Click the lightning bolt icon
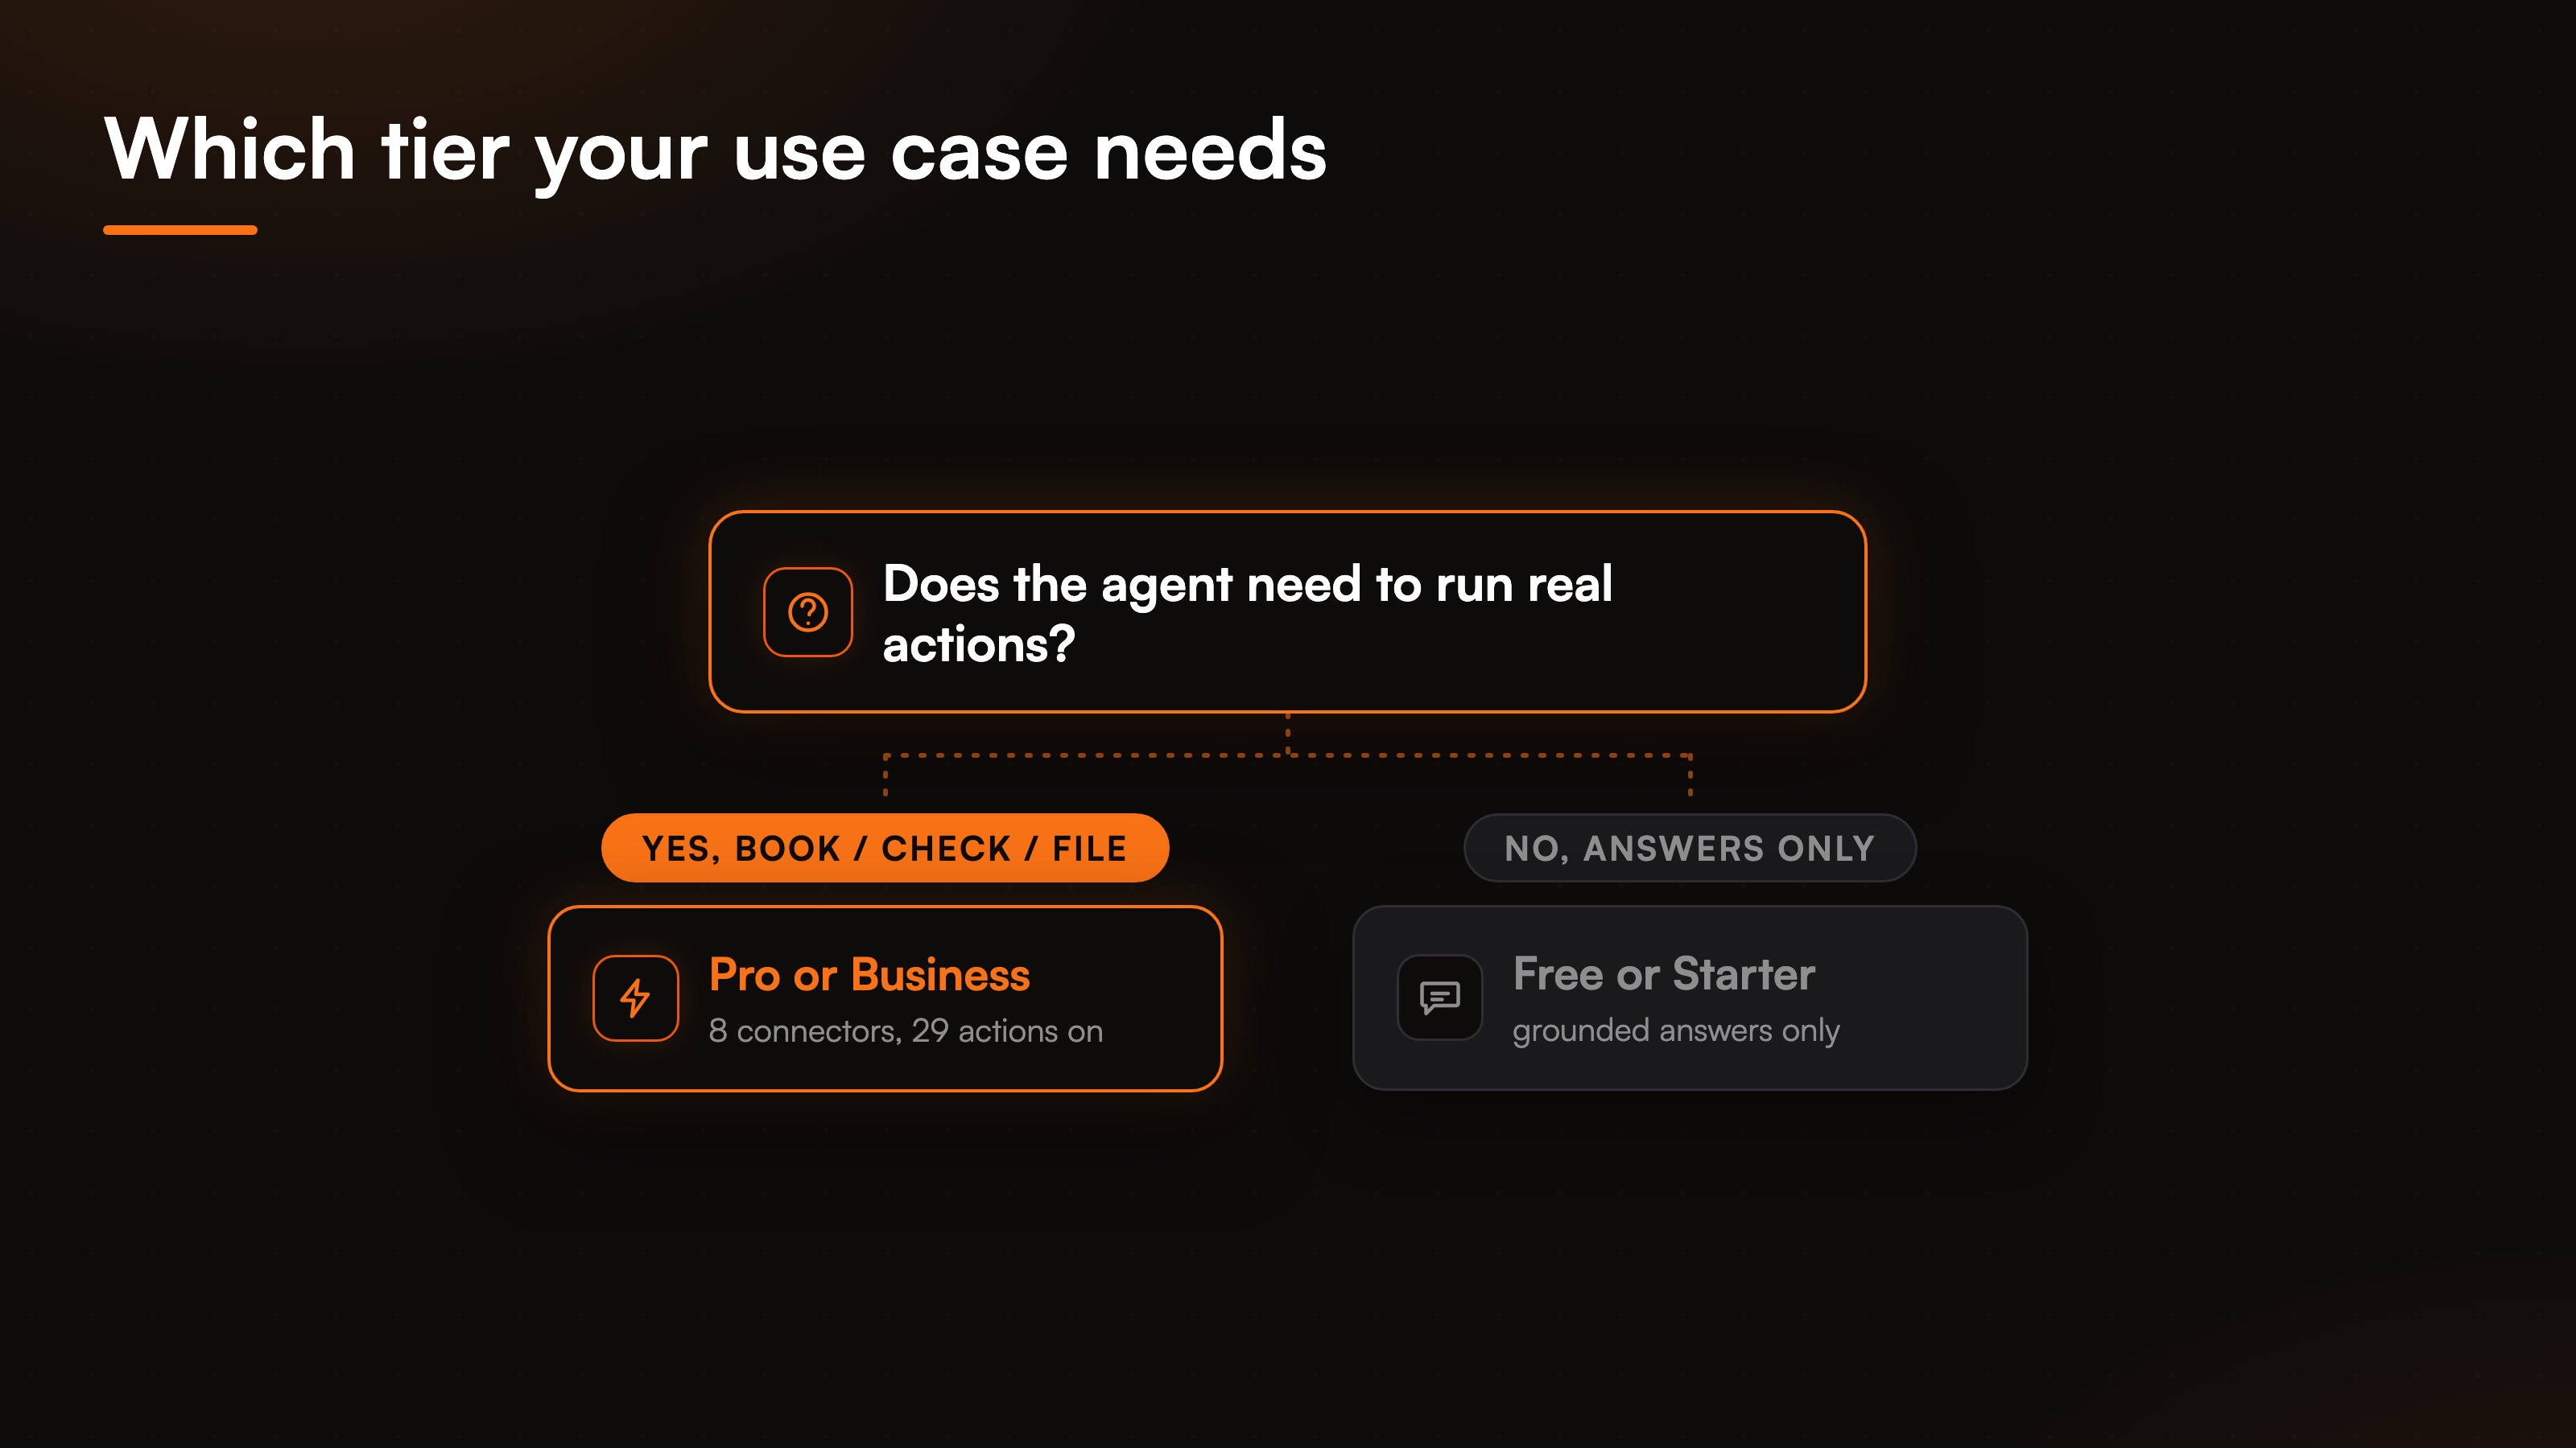The height and width of the screenshot is (1448, 2576). click(636, 998)
